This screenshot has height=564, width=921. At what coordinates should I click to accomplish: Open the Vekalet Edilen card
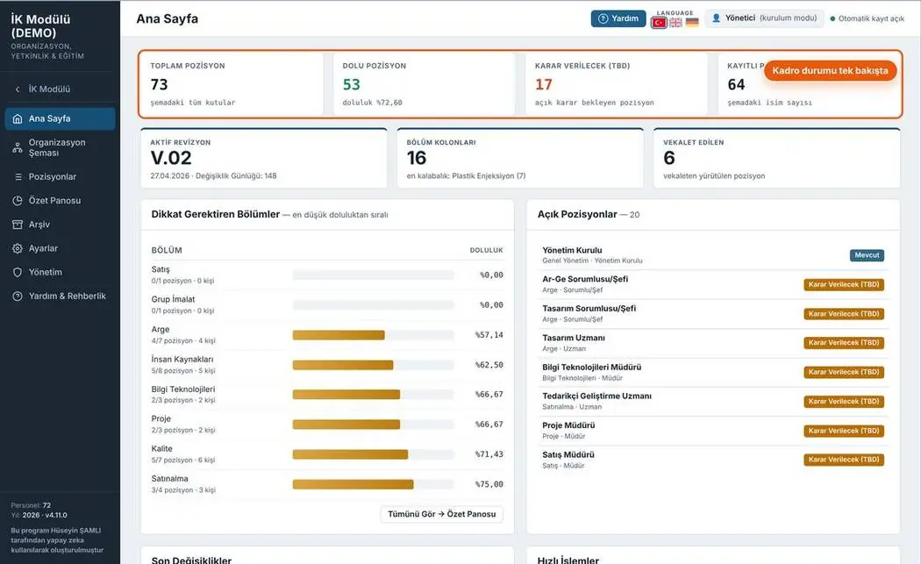776,158
